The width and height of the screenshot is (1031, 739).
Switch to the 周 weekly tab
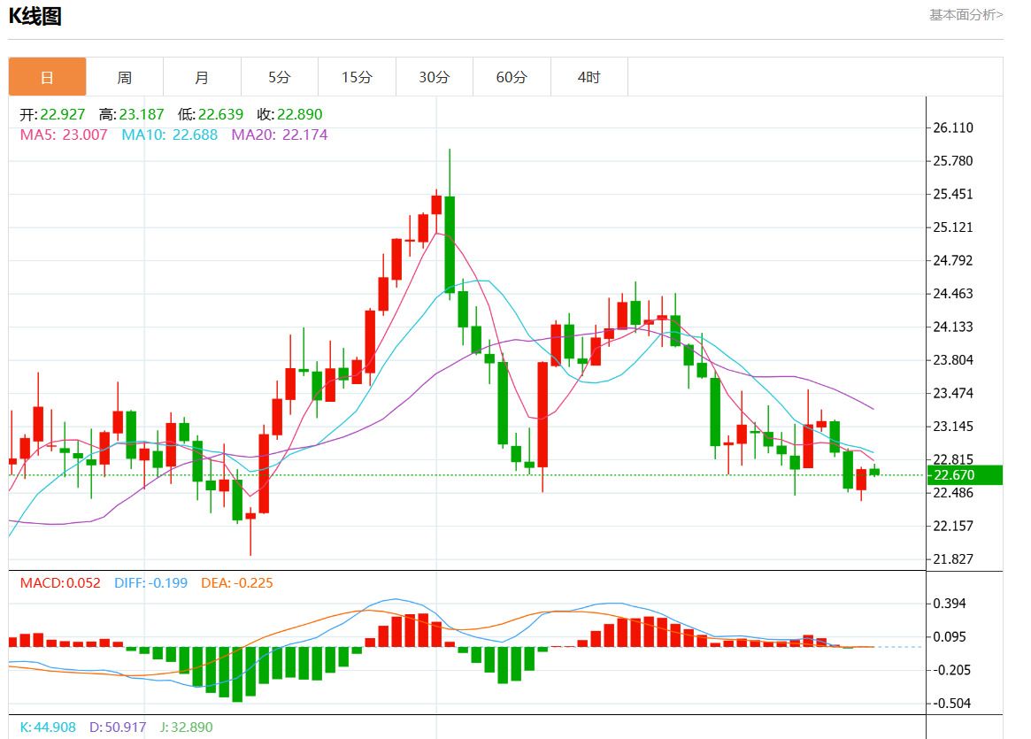(x=125, y=77)
